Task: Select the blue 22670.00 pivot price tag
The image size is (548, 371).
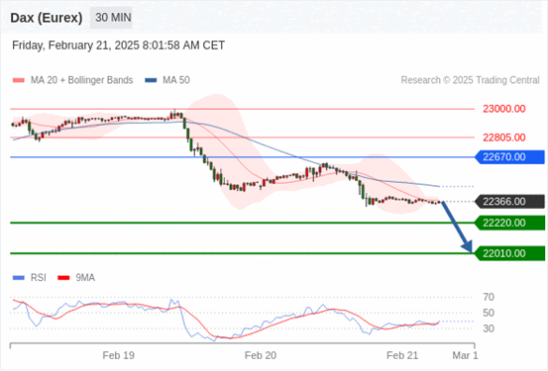Action: [510, 157]
